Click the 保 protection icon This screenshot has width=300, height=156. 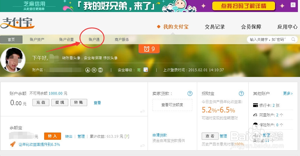pyautogui.click(x=94, y=70)
